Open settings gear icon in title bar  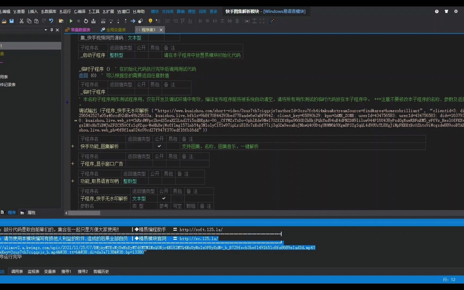pos(456,11)
